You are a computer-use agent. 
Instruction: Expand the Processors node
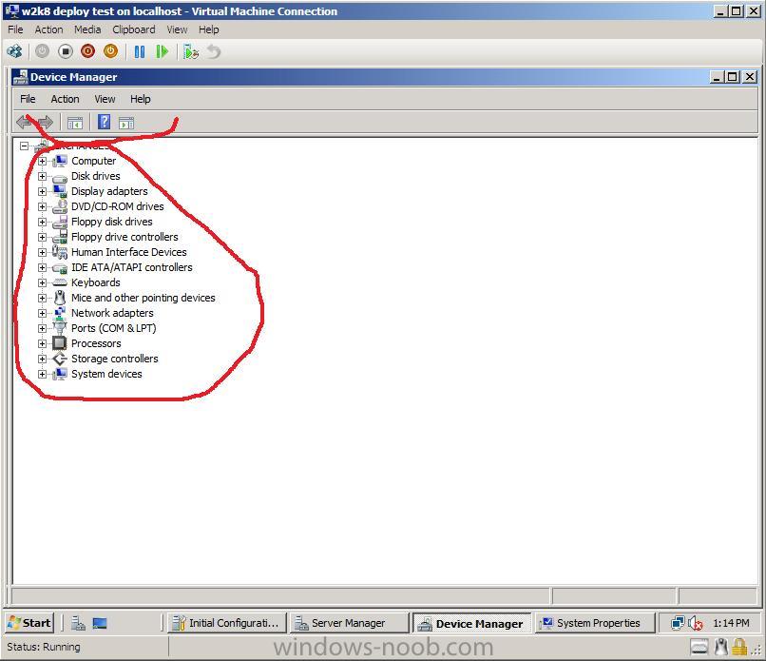42,343
